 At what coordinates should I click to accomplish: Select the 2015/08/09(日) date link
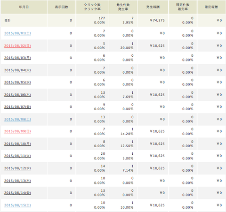tap(17, 131)
